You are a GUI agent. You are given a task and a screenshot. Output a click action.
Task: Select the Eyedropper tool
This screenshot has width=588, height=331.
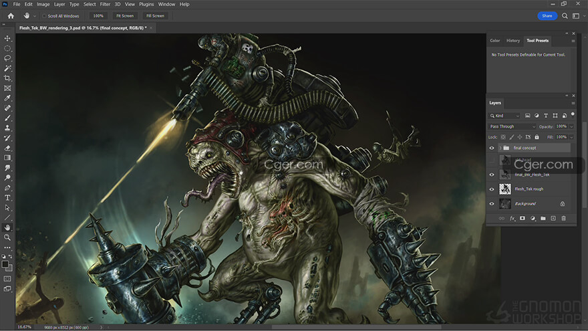pyautogui.click(x=7, y=98)
